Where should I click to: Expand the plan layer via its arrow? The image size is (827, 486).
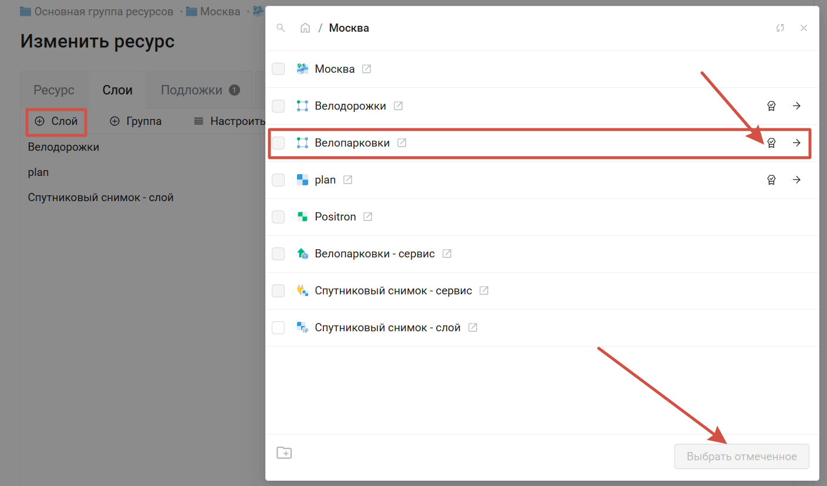pos(796,180)
